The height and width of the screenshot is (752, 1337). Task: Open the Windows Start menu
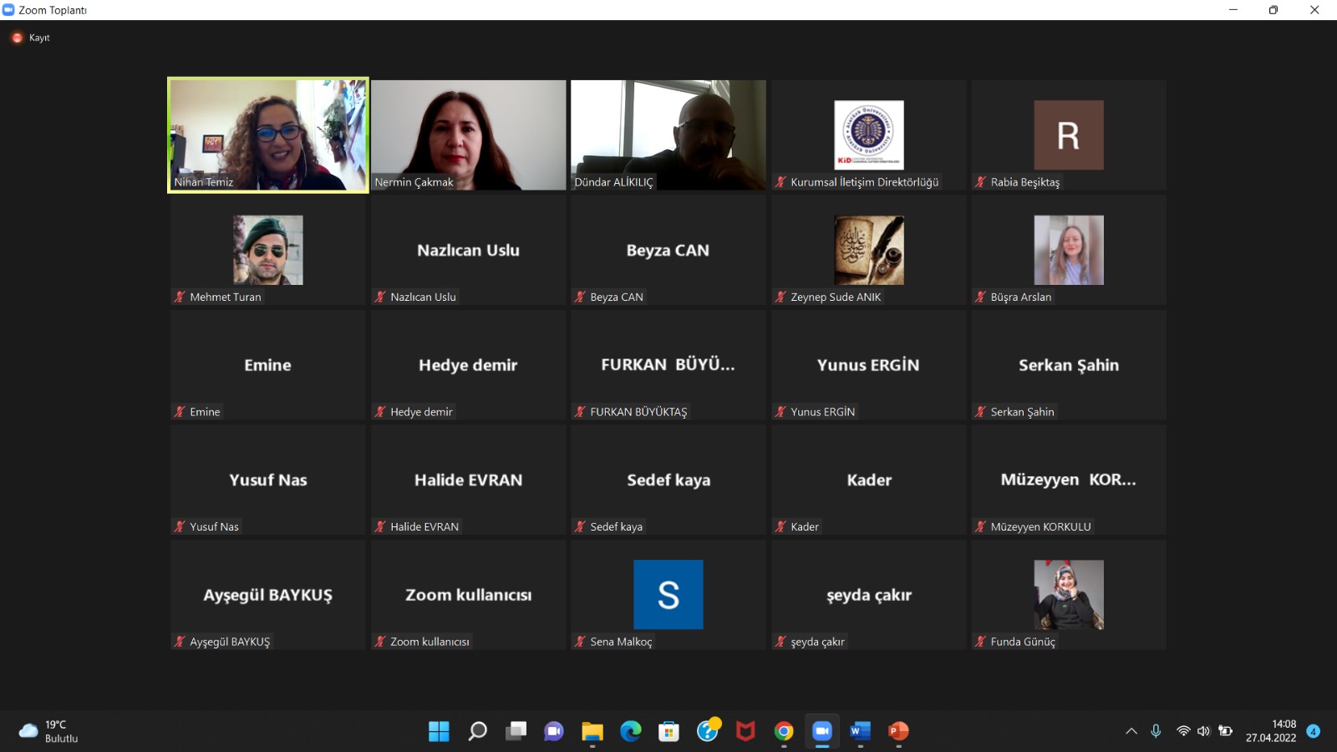click(439, 731)
